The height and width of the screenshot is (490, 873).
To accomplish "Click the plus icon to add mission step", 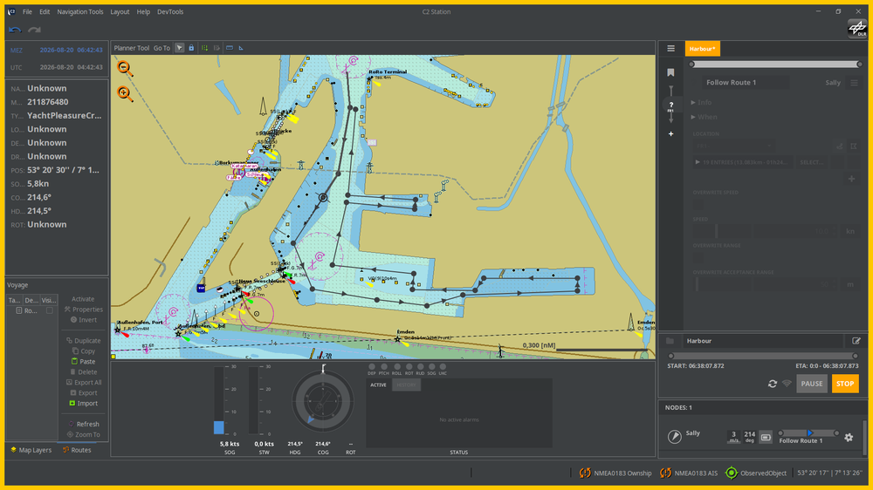I will click(x=670, y=134).
